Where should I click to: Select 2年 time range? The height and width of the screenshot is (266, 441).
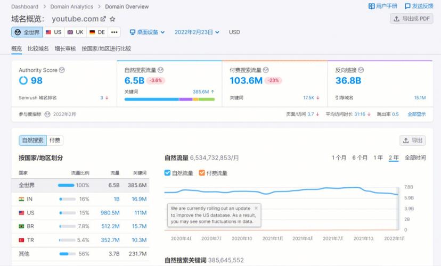pos(394,157)
